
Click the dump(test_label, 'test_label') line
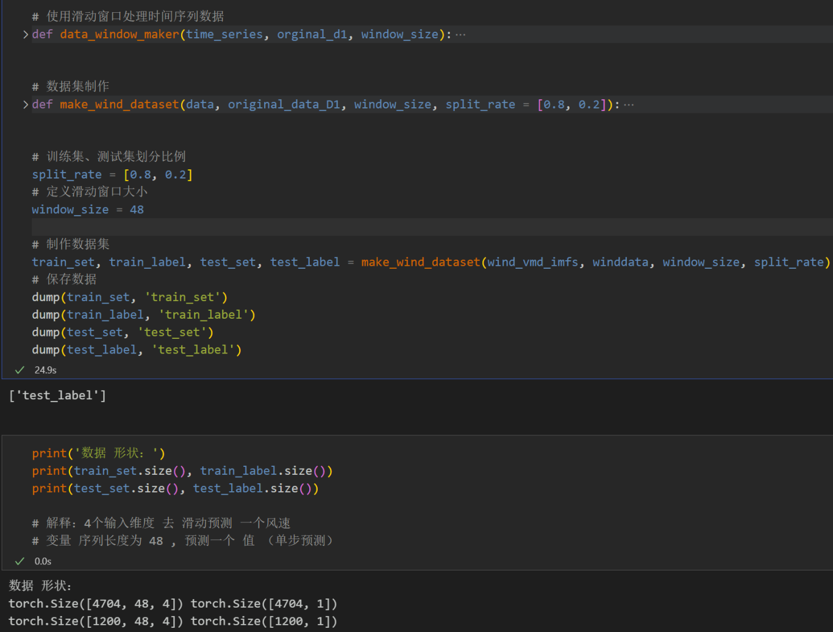click(137, 350)
